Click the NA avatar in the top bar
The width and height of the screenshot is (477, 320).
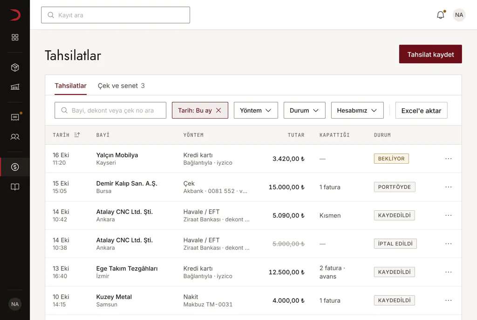459,15
